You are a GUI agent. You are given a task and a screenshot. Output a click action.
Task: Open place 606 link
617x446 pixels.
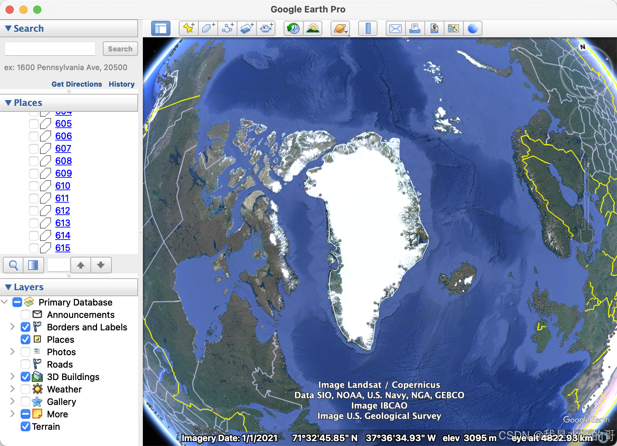[x=63, y=136]
